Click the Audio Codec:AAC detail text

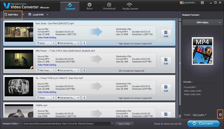tap(192, 94)
